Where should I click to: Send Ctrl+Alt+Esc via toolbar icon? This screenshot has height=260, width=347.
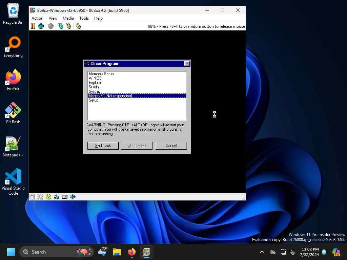point(68,26)
